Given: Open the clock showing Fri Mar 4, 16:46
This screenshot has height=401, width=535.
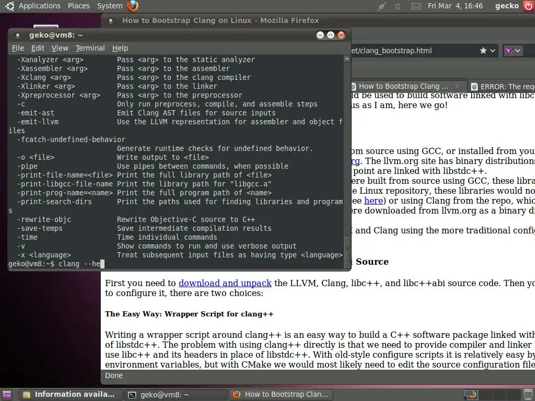Looking at the screenshot, I should coord(455,6).
